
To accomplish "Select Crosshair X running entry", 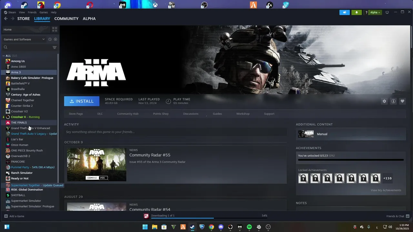I will point(29,117).
